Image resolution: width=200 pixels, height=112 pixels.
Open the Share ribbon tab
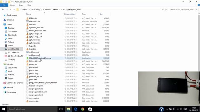tap(21, 5)
